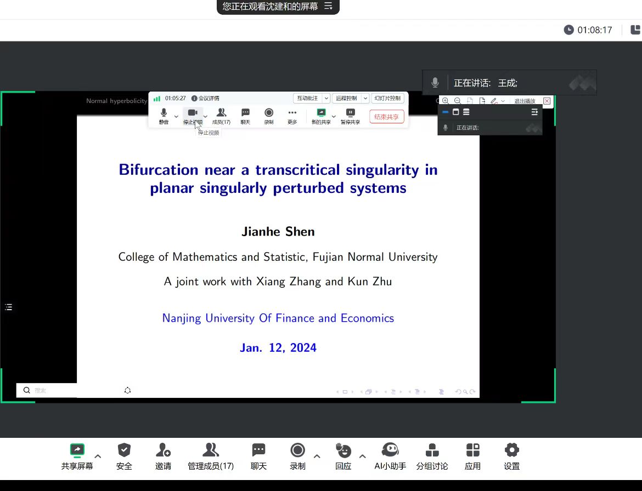Toggle 静音 mute microphone in shared toolbar

tap(164, 116)
